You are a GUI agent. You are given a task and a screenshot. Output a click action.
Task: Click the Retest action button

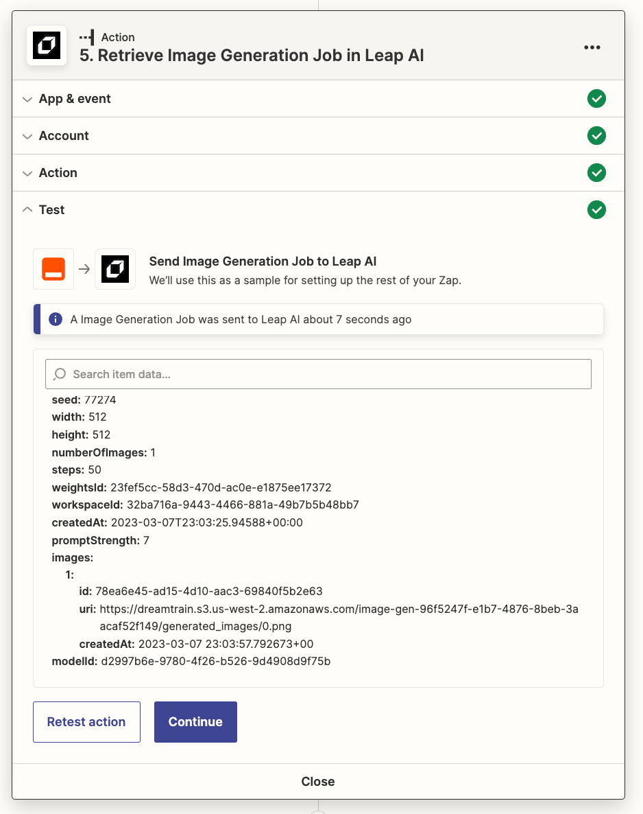click(86, 721)
